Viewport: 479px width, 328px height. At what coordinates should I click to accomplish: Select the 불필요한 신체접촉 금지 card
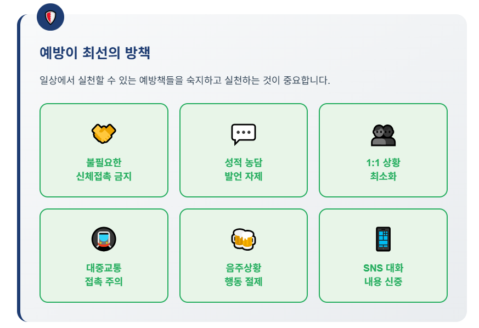pyautogui.click(x=104, y=150)
